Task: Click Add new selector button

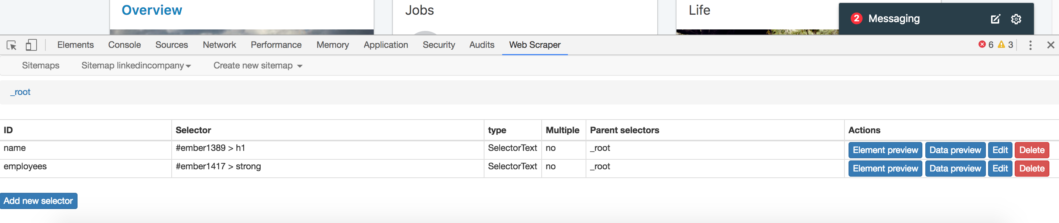Action: pyautogui.click(x=38, y=201)
